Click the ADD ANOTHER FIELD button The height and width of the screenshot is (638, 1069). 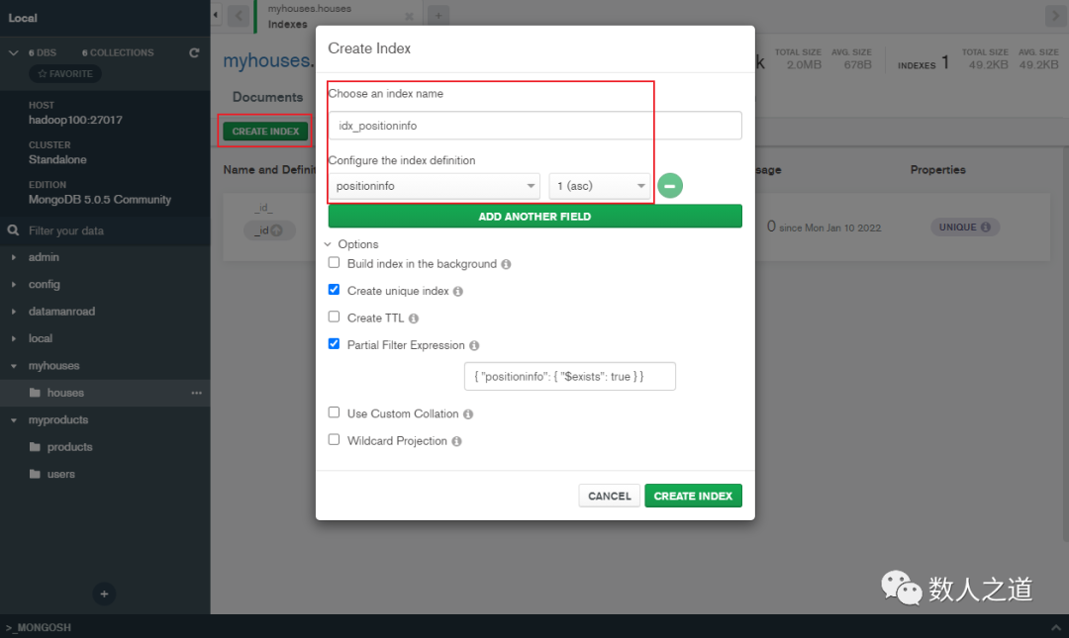click(534, 216)
